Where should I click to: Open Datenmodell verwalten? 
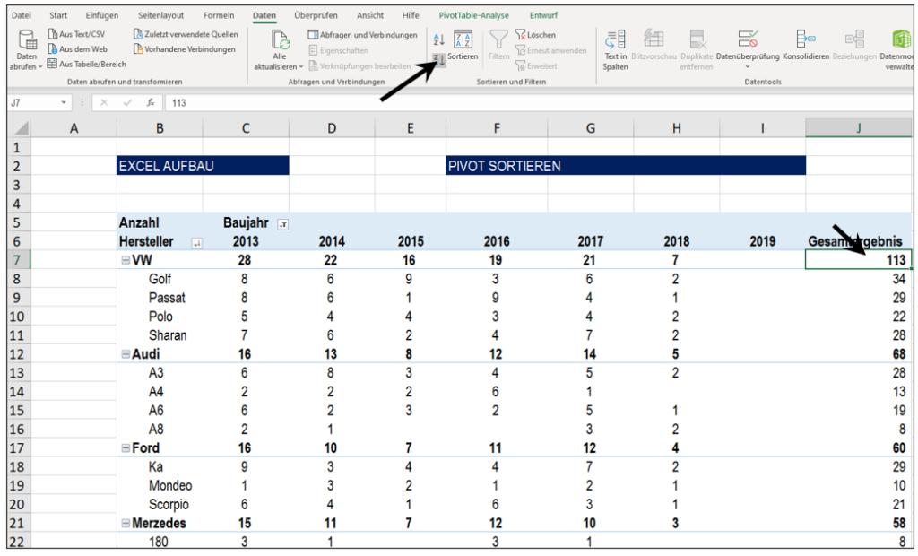899,50
